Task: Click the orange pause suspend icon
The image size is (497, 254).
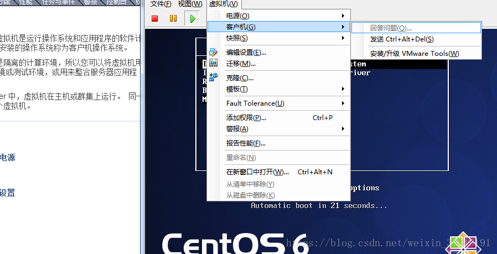Action: coord(173,18)
